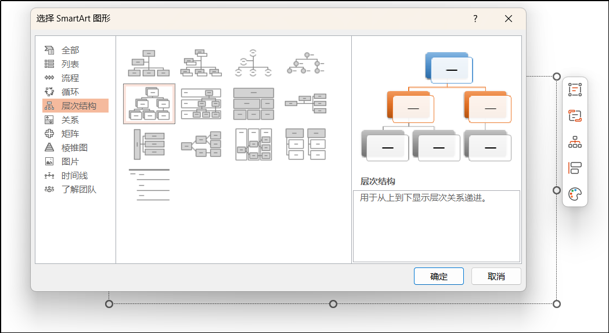Pick the horizontal multi-level hierarchy layout

[149, 144]
